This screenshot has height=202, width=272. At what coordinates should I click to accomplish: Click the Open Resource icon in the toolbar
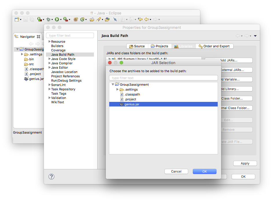point(107,19)
